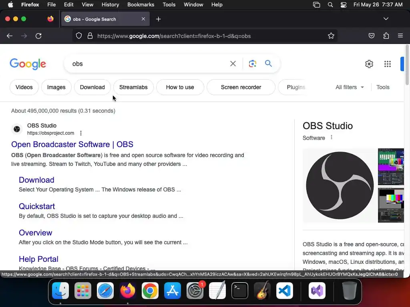Open the File menu
The height and width of the screenshot is (307, 410).
[51, 5]
